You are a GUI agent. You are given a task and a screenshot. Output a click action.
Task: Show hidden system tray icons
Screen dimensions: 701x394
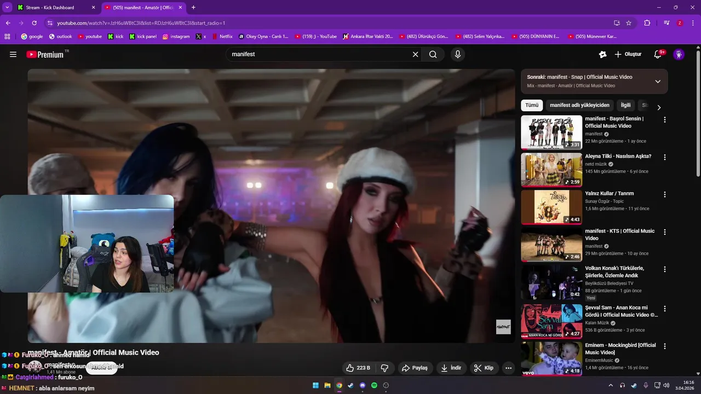coord(611,385)
